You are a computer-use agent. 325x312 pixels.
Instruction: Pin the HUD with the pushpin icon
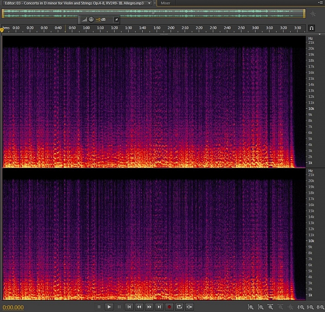pos(116,19)
